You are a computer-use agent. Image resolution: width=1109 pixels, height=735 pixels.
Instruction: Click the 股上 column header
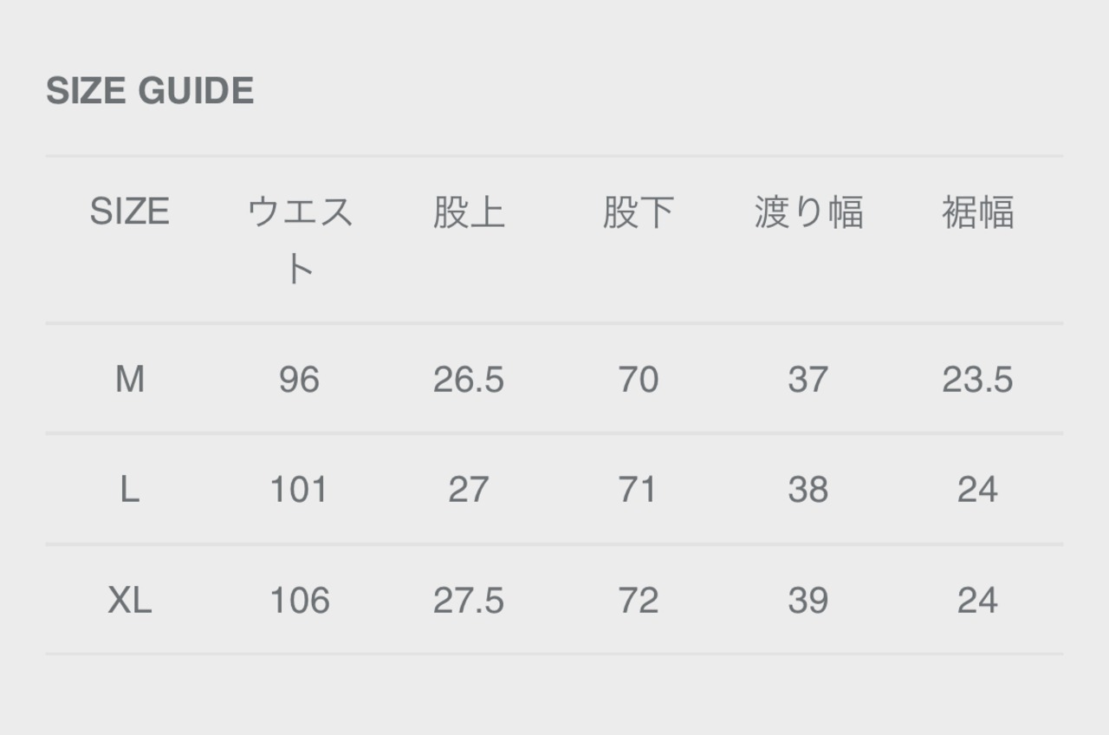coord(469,212)
